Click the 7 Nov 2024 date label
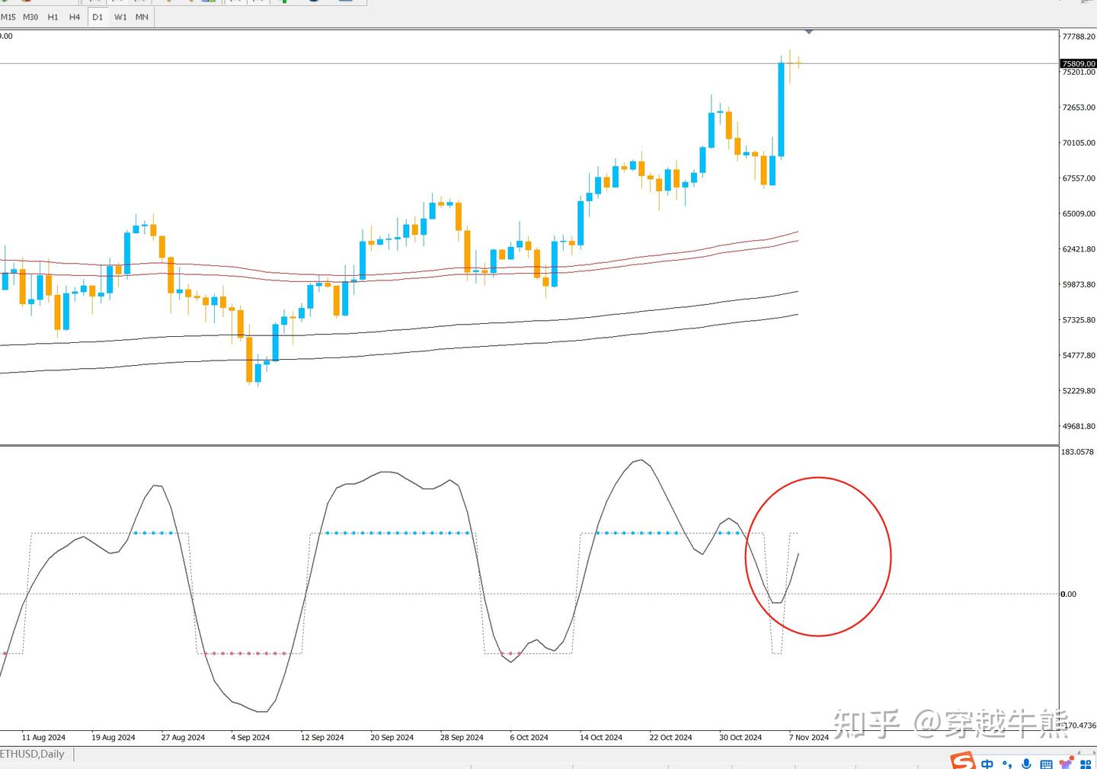The image size is (1097, 769). tap(809, 737)
